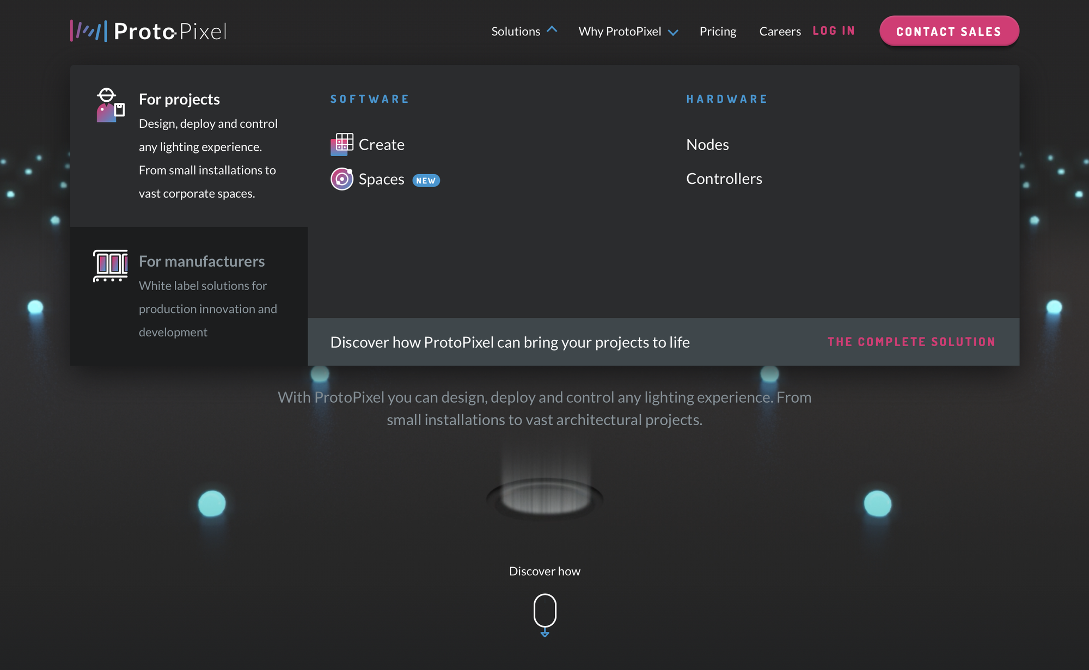
Task: Click the scroll-down mouse icon
Action: (x=544, y=614)
